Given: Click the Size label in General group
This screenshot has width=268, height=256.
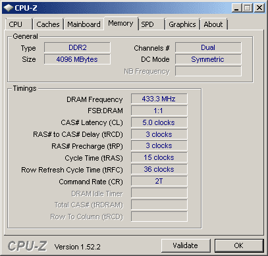Looking at the screenshot, I should point(29,59).
